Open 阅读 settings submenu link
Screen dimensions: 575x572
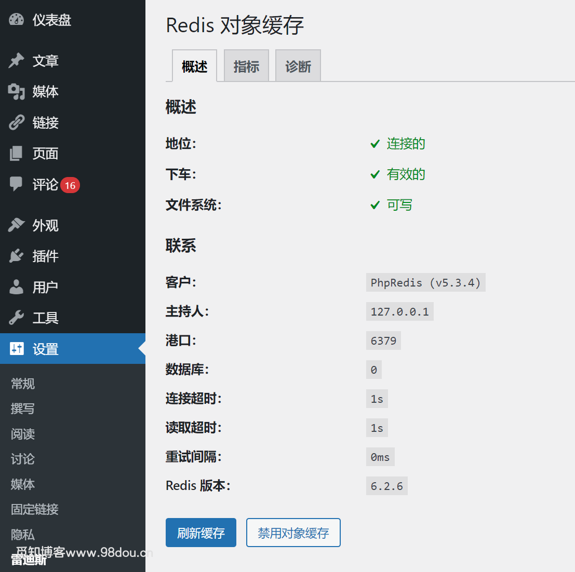[23, 434]
